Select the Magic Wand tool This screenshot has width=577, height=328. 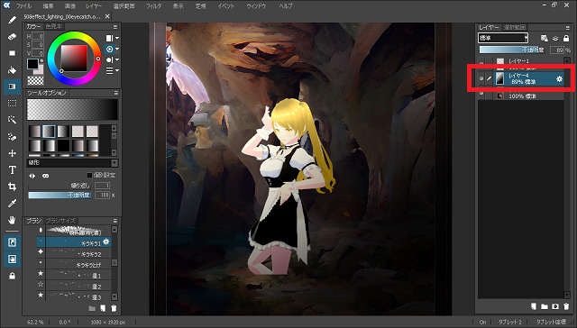pos(12,120)
